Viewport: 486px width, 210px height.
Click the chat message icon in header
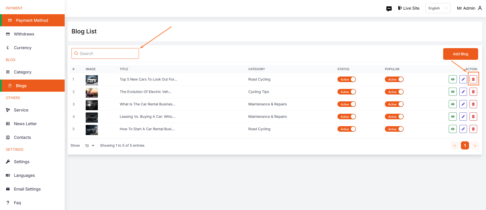click(389, 9)
